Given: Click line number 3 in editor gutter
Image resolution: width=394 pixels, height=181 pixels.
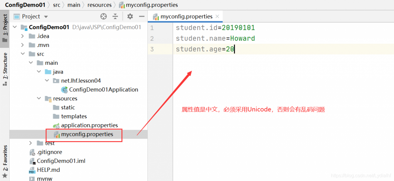Looking at the screenshot, I should [152, 49].
